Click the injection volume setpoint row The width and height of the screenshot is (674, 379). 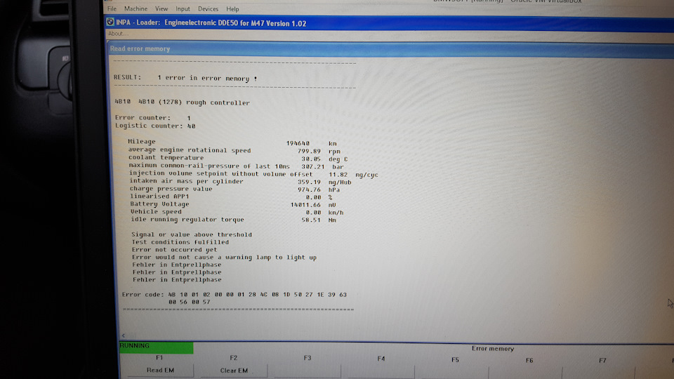click(x=253, y=174)
